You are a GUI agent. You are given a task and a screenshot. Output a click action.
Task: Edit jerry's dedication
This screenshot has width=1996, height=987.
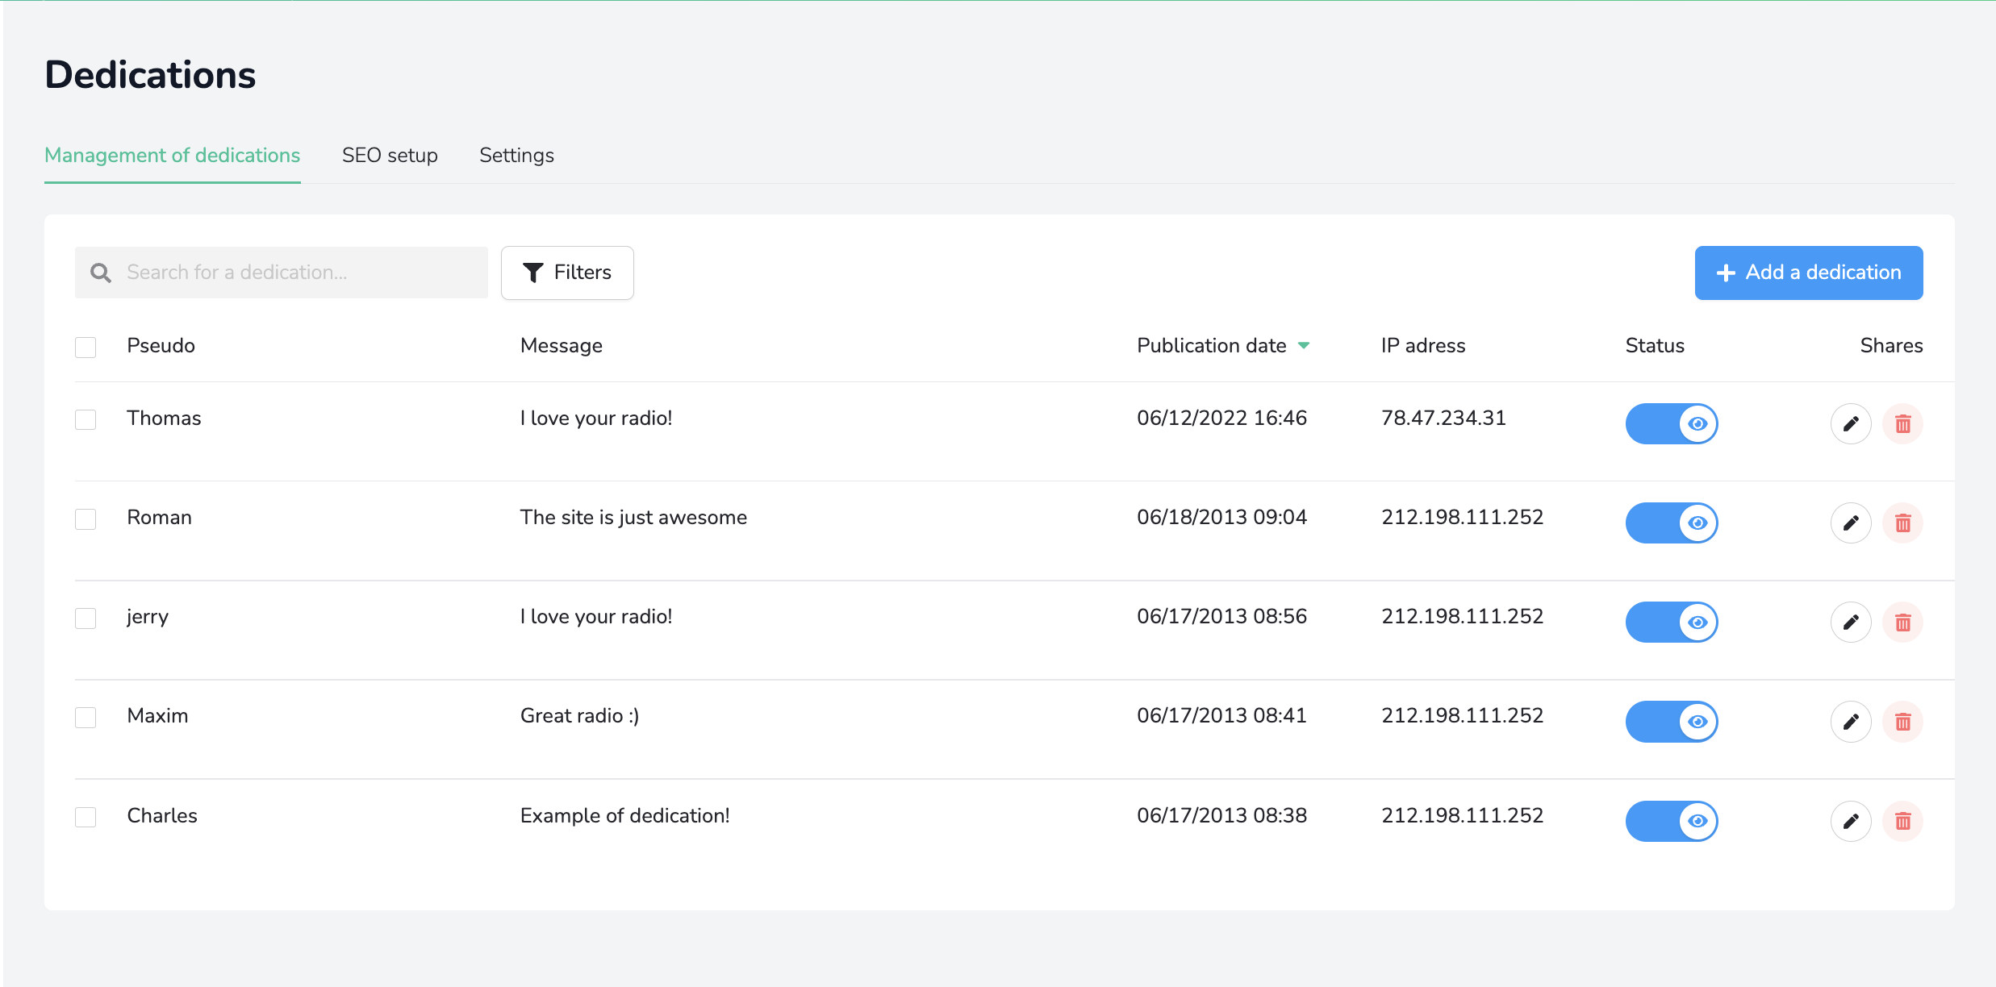pos(1851,622)
